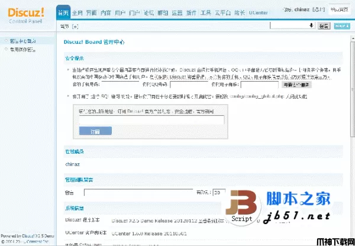Click the [+] add-to-favorites link
This screenshot has width=355, height=246.
click(75, 27)
